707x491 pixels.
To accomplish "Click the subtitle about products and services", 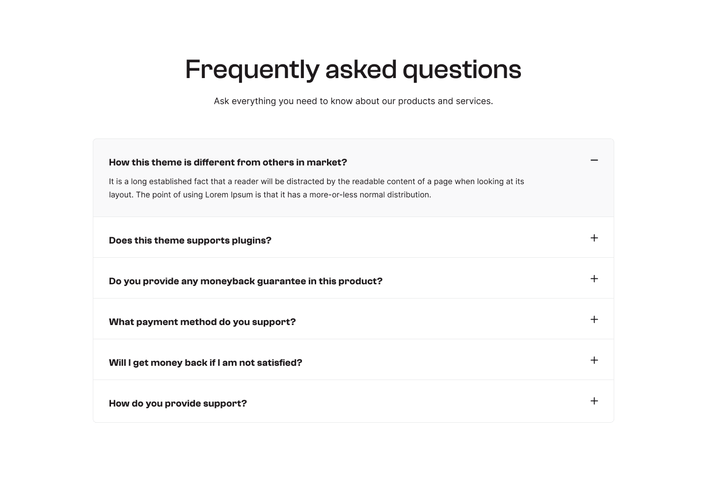I will pos(353,101).
